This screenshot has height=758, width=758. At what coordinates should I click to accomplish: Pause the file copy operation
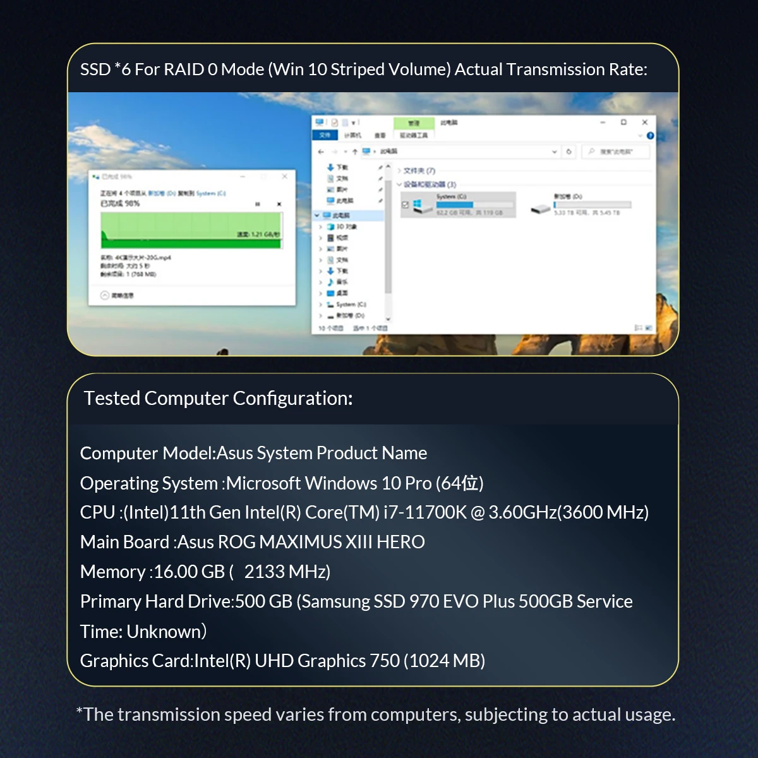point(257,204)
